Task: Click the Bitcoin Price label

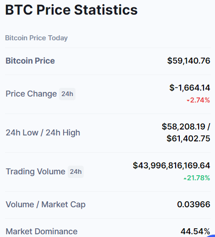Action: (30, 61)
